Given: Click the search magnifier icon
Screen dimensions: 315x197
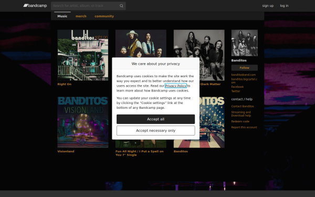Looking at the screenshot, I should (x=121, y=6).
